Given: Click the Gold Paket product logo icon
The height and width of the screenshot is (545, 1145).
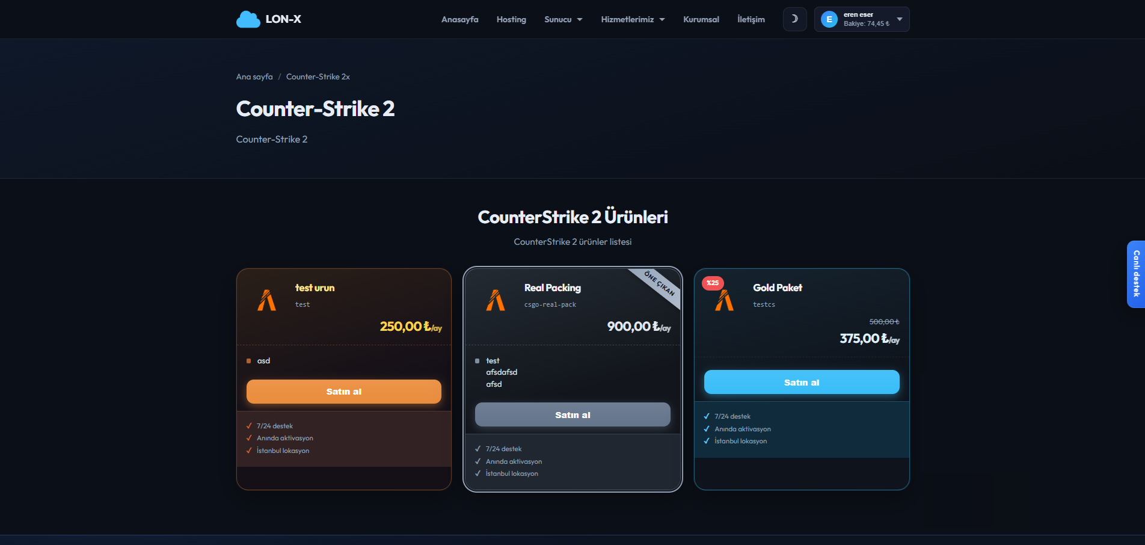Looking at the screenshot, I should coord(725,300).
